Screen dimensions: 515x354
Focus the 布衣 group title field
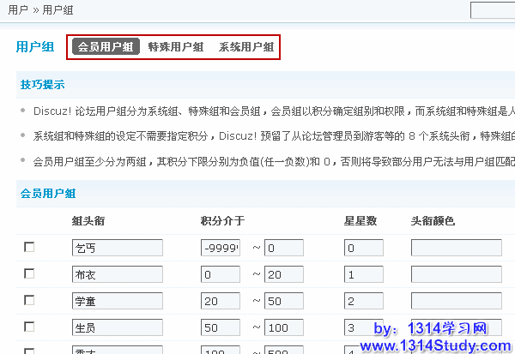point(118,274)
